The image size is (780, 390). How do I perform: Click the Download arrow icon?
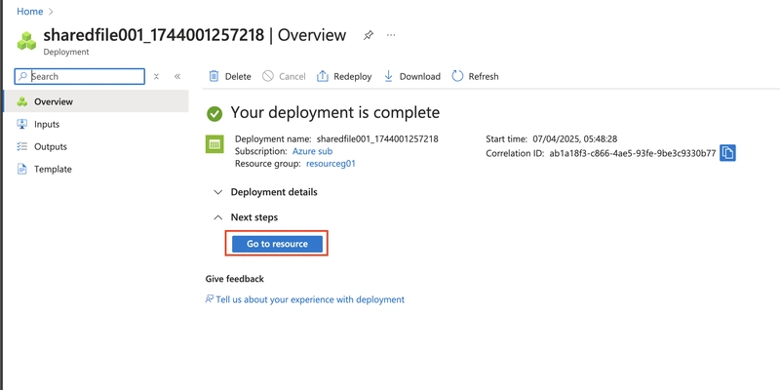point(388,76)
